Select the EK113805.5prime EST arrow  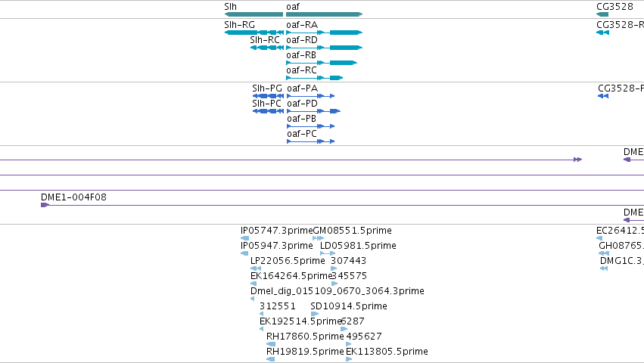349,359
